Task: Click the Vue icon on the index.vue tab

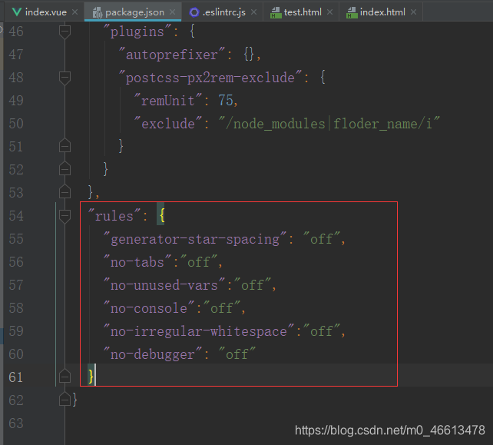Action: tap(16, 12)
